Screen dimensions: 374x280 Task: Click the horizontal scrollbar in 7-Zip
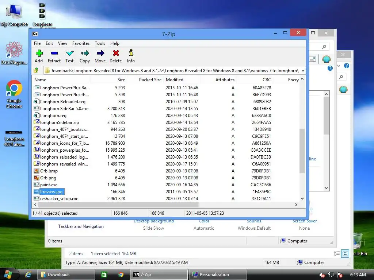pyautogui.click(x=118, y=205)
